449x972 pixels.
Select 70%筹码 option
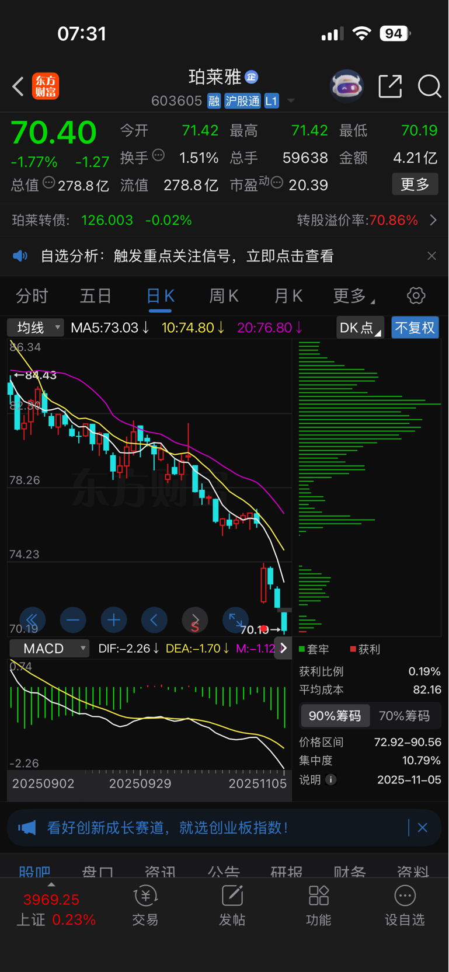[404, 716]
